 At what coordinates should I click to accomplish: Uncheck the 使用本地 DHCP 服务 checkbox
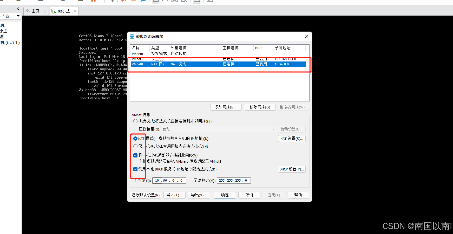135,169
